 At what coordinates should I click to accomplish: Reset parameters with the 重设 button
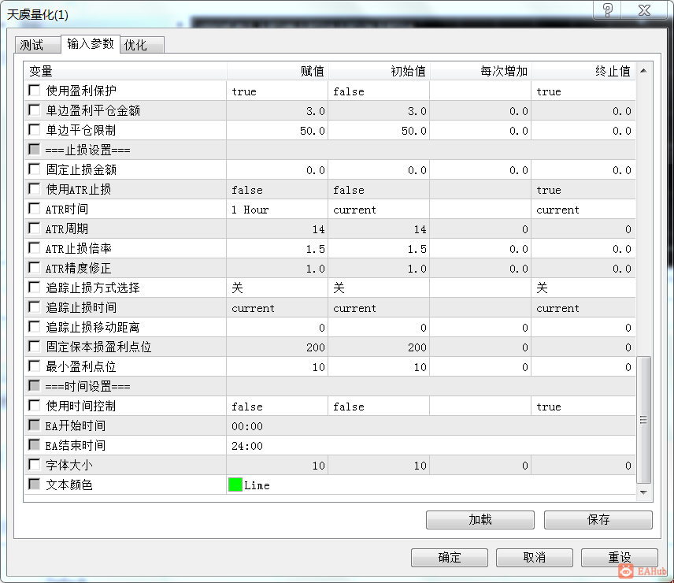pos(620,558)
